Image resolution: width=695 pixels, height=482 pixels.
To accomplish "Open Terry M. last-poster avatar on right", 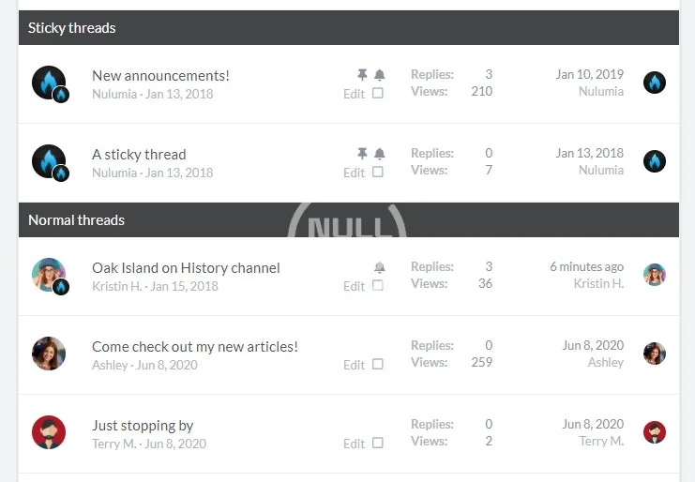I will click(x=654, y=432).
